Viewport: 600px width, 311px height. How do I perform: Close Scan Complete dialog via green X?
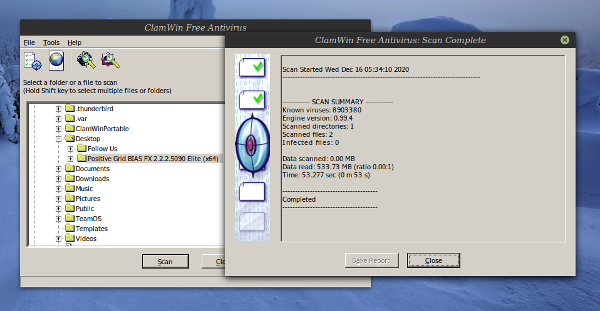coord(565,40)
